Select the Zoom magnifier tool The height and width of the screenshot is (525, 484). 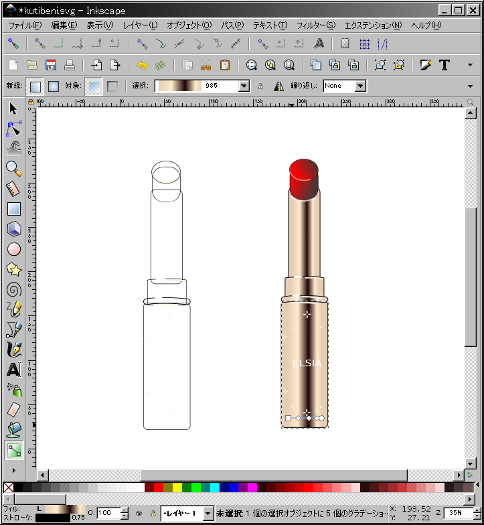13,169
